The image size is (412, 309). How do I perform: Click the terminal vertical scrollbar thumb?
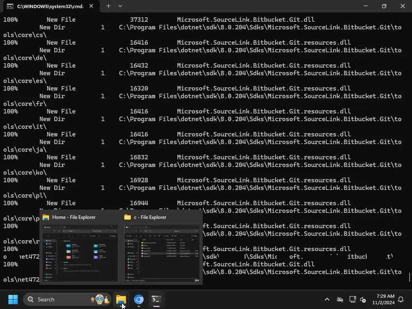point(410,277)
